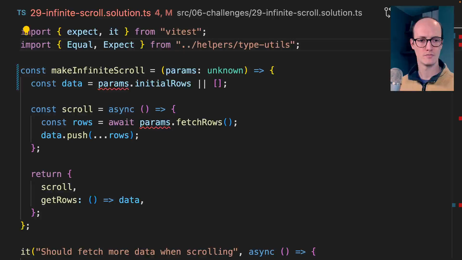
Task: Click the lightbulb quick-fix icon
Action: [26, 31]
